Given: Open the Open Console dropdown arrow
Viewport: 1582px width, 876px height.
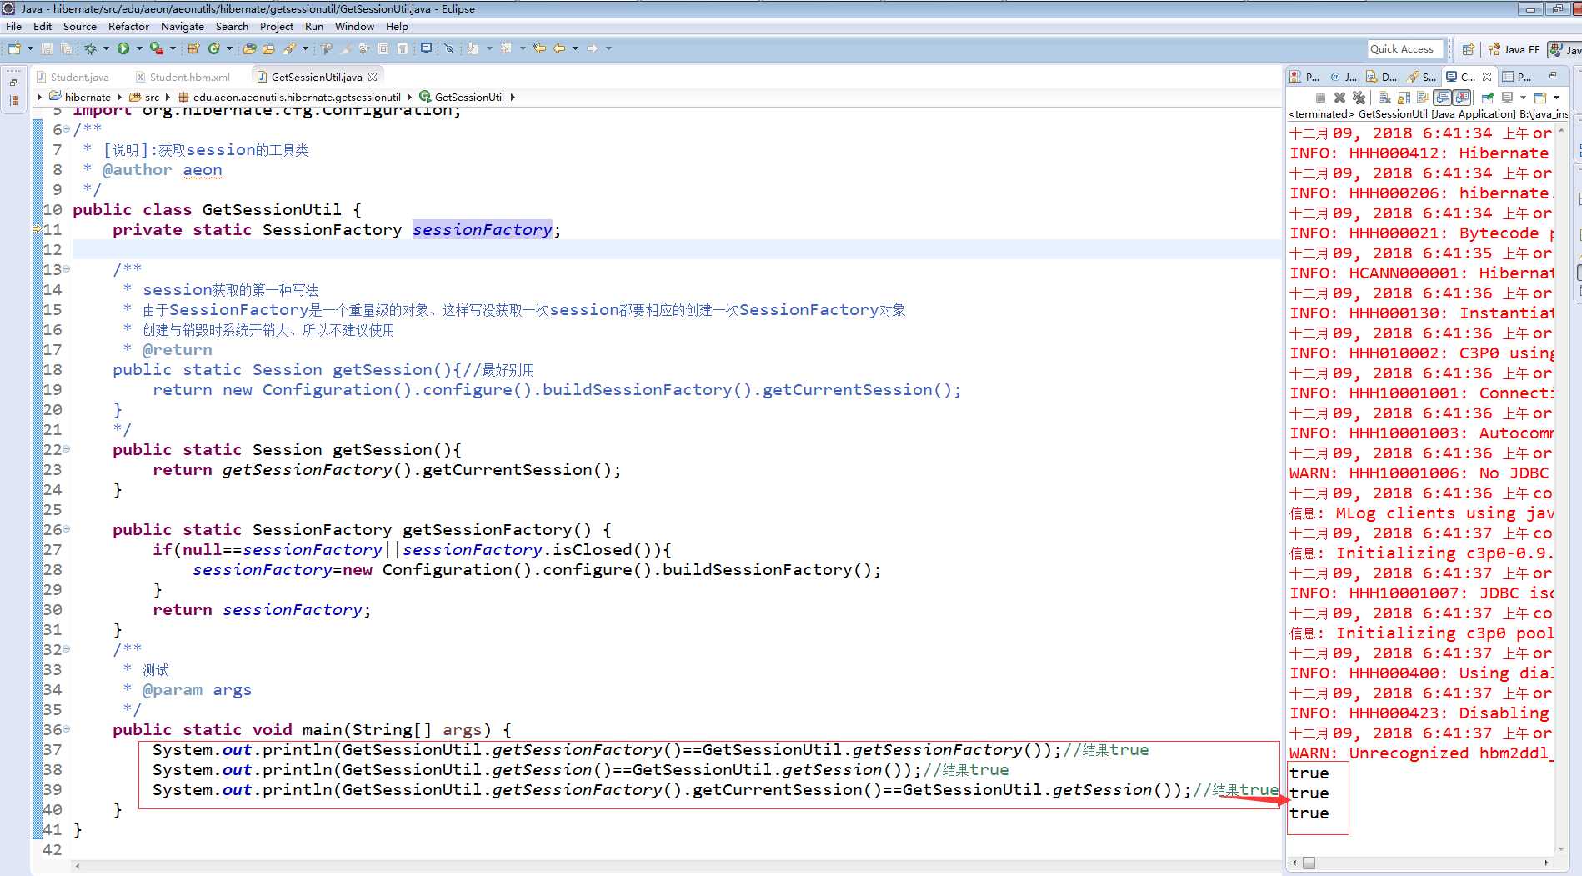Looking at the screenshot, I should (x=1556, y=98).
